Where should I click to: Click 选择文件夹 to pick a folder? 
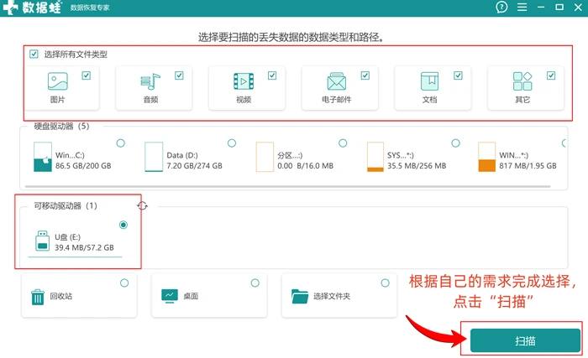[339, 296]
